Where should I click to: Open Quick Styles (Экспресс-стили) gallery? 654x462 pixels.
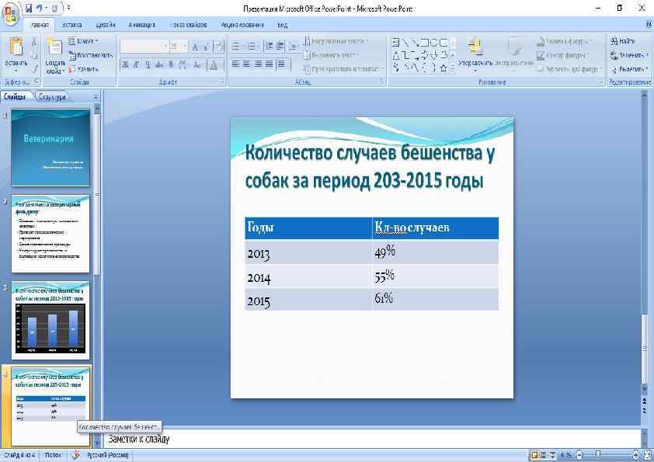(514, 53)
